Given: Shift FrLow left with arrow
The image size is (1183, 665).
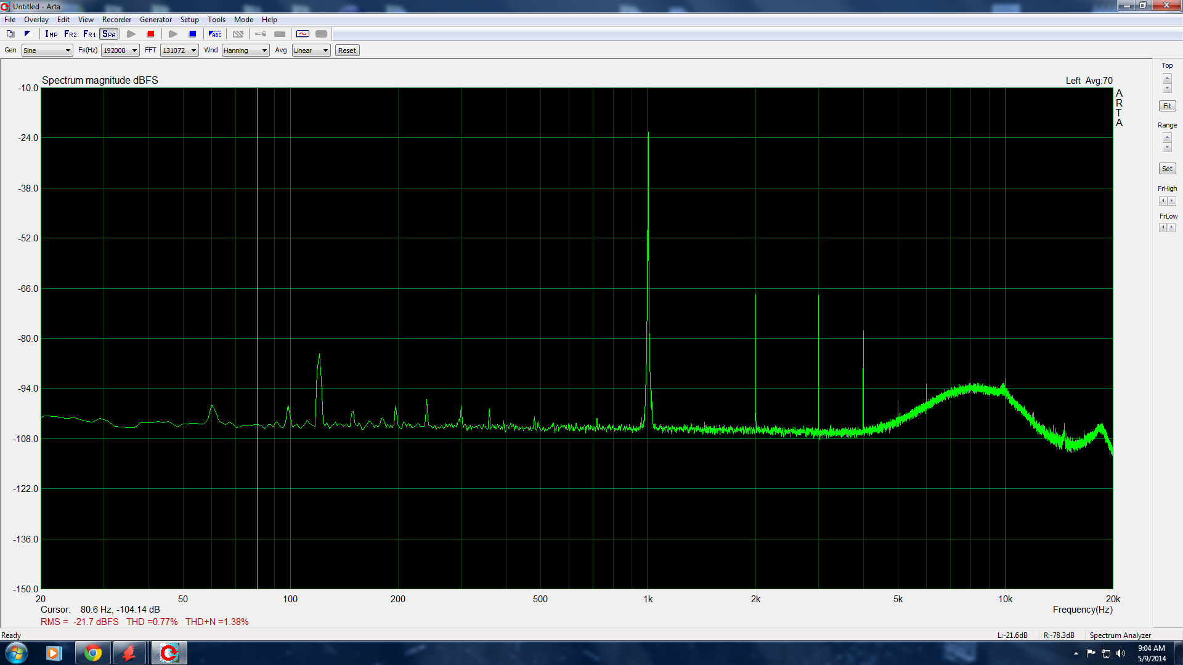Looking at the screenshot, I should pos(1163,227).
